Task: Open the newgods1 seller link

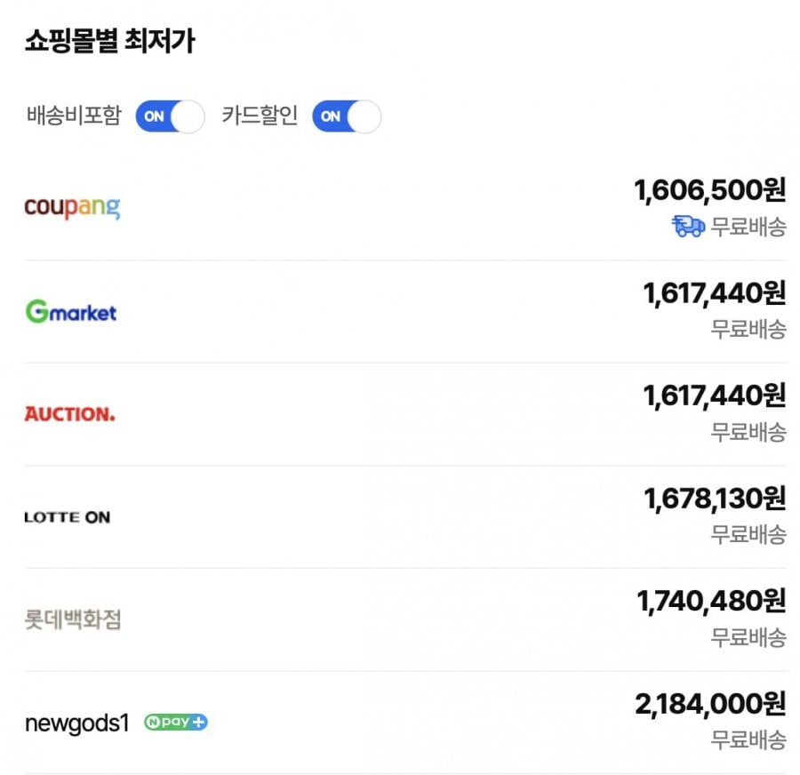Action: [x=77, y=723]
